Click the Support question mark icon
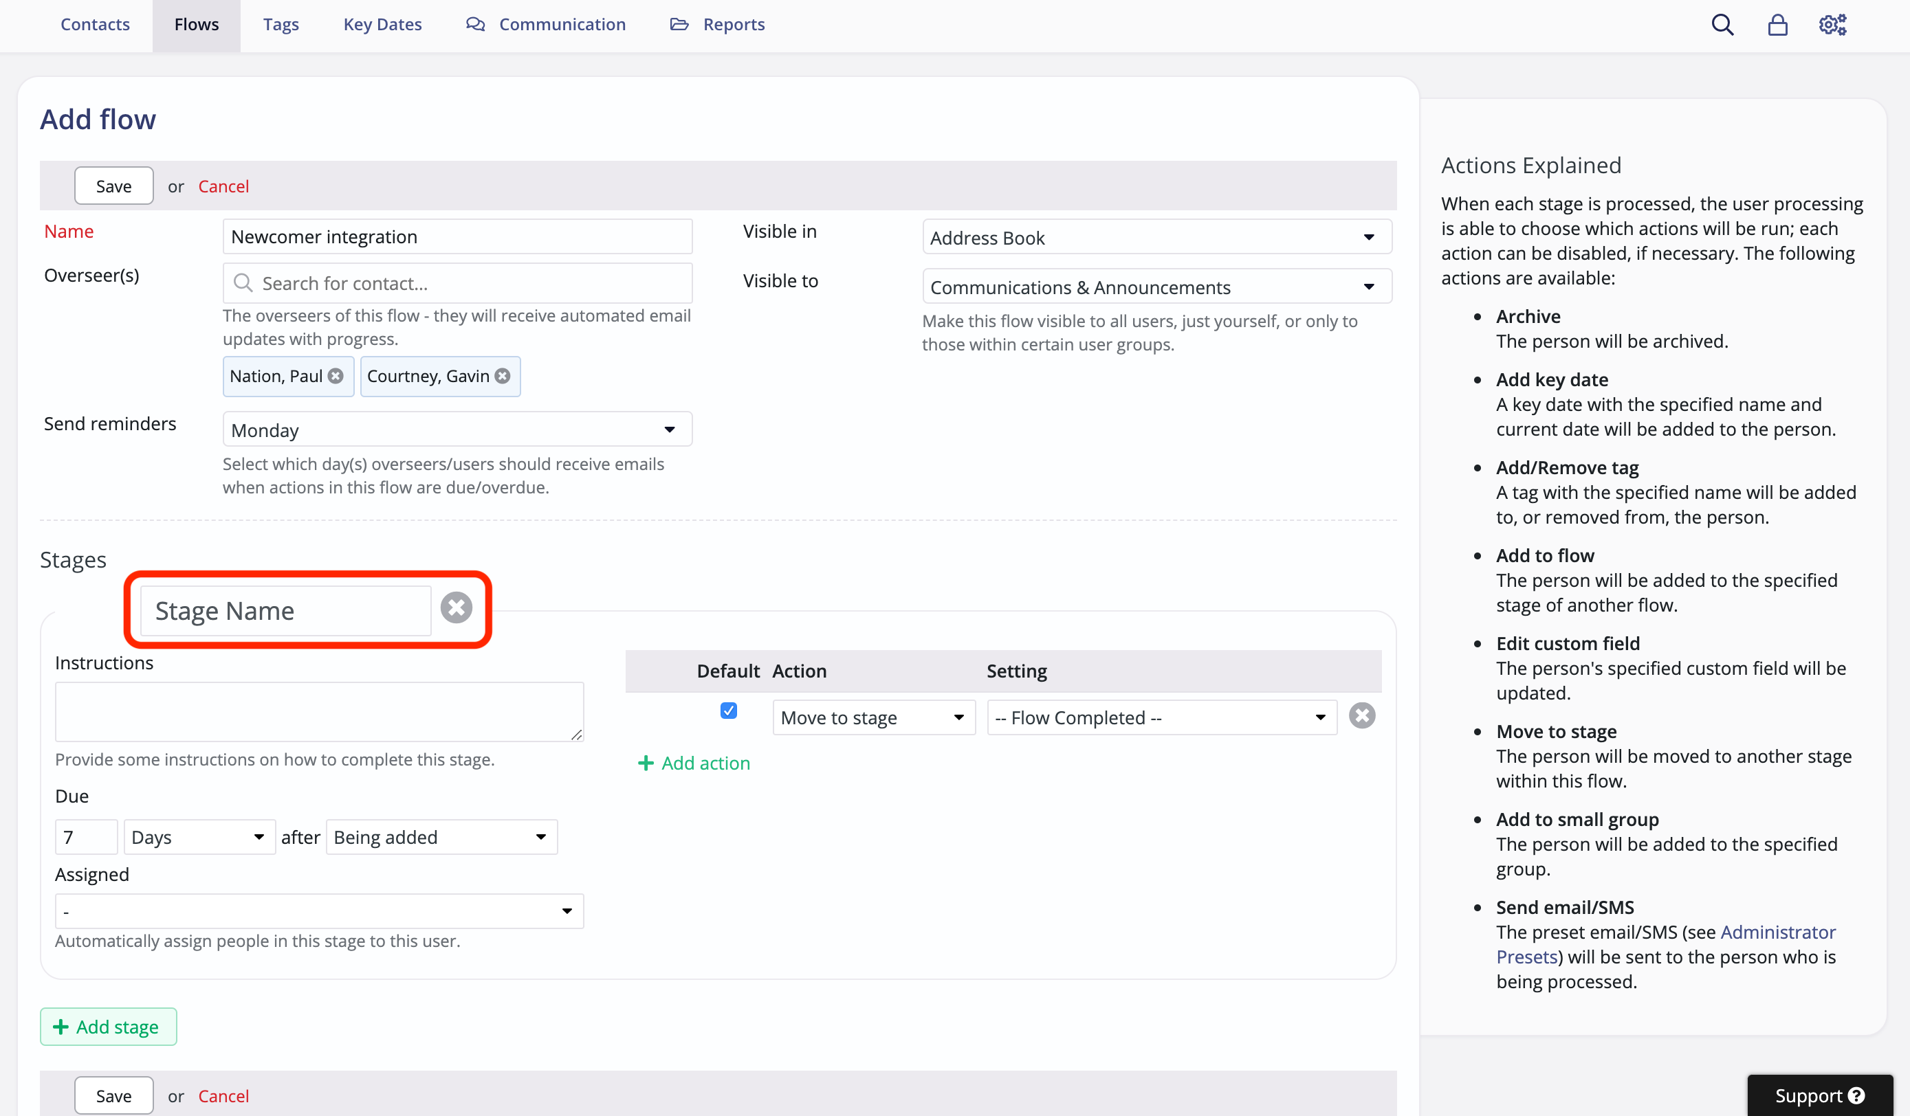Screen dimensions: 1910x1116 [1856, 1095]
